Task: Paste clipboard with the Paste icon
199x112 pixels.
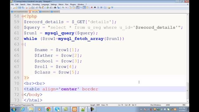Action: (43, 7)
